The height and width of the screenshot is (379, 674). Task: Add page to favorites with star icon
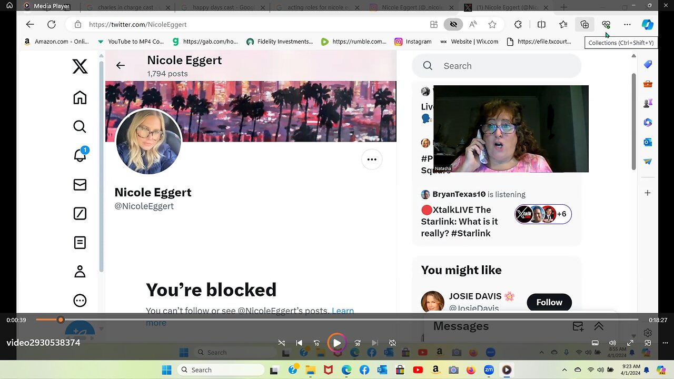tap(492, 24)
